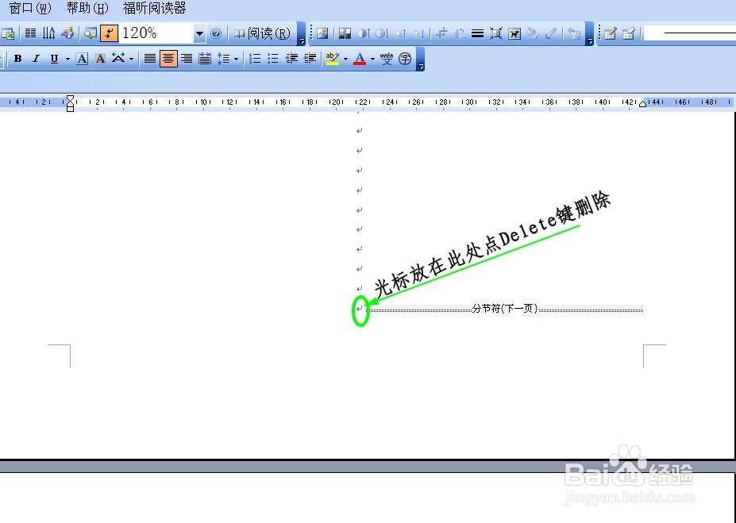
Task: Click the Insert Picture icon
Action: point(322,33)
